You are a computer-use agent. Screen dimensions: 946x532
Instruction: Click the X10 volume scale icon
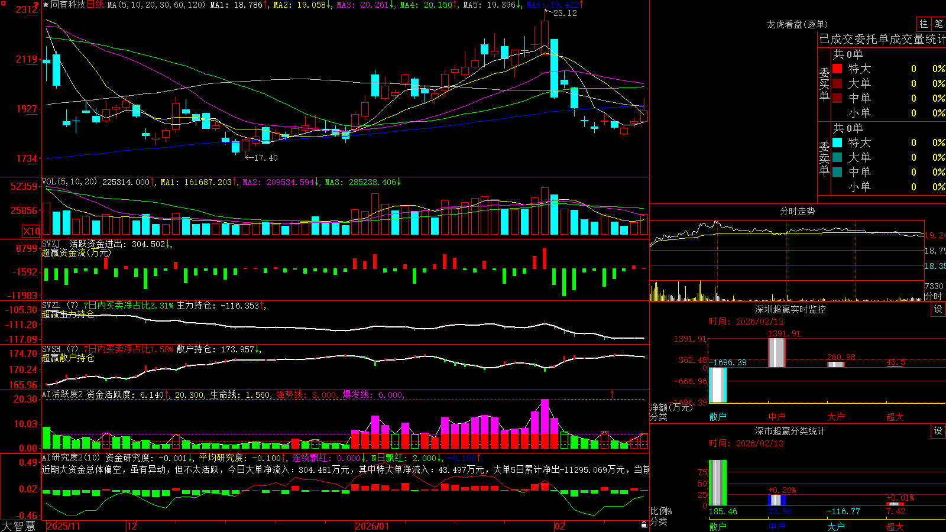tap(31, 231)
